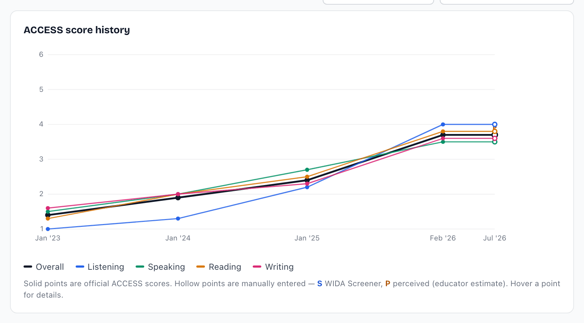Viewport: 584px width, 323px height.
Task: Click the 'ACCESS score history' heading
Action: point(77,30)
